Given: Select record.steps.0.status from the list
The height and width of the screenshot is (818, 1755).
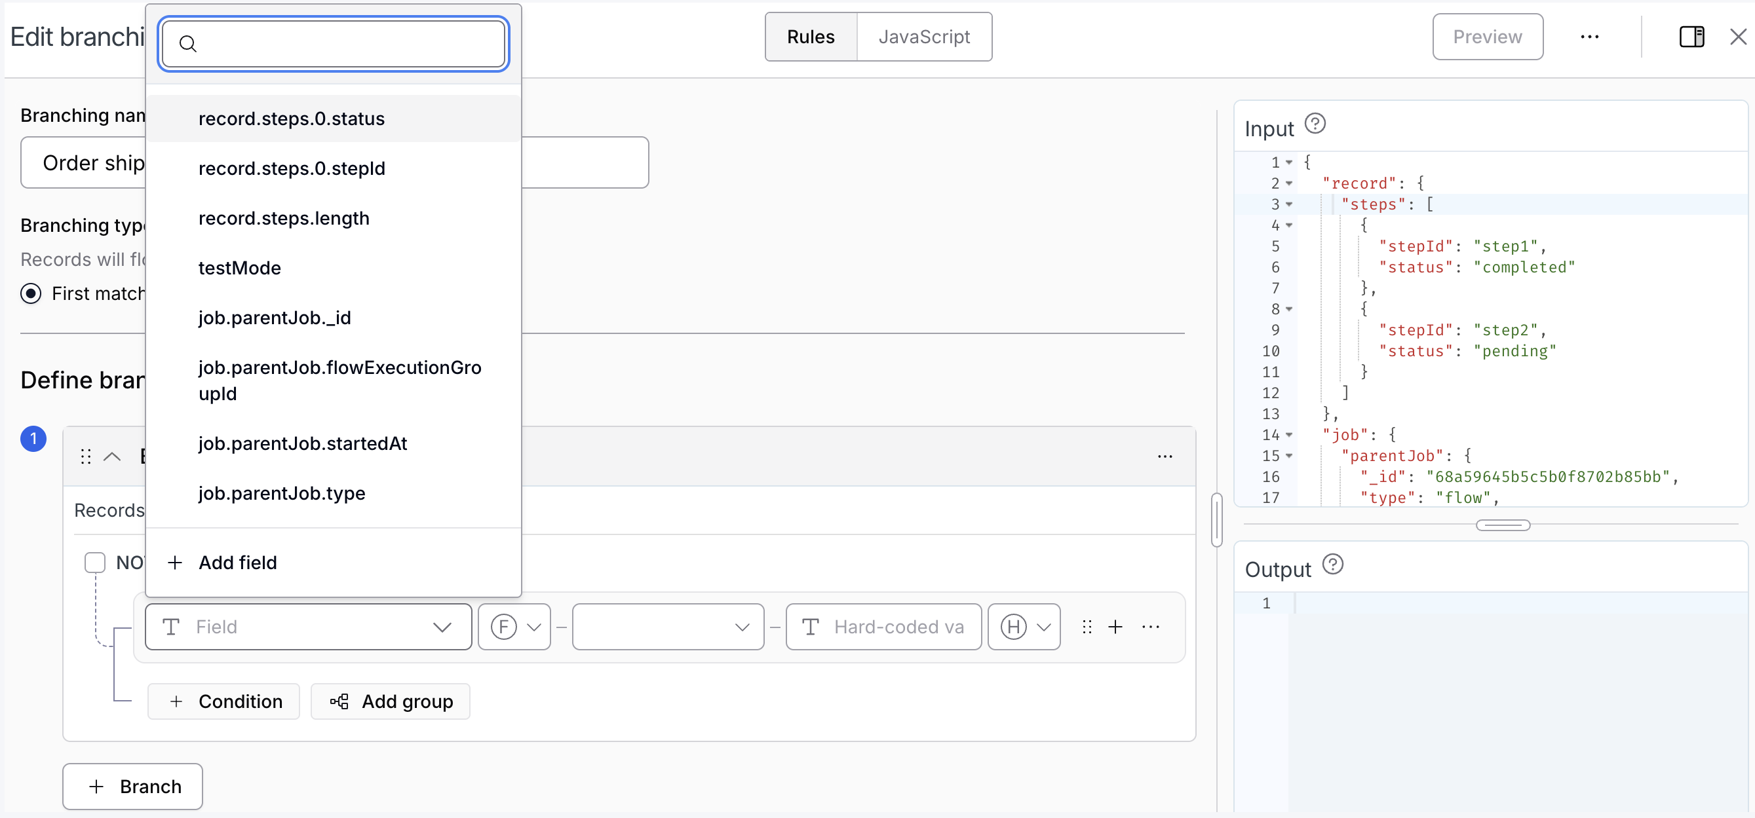Looking at the screenshot, I should (x=334, y=119).
